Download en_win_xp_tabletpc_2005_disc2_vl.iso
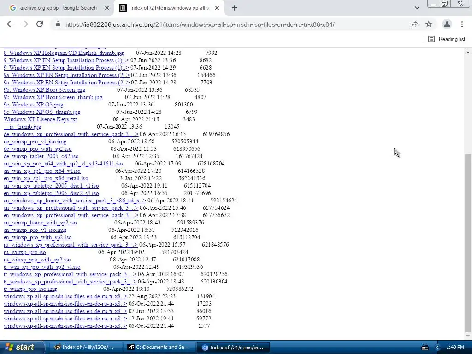Image resolution: width=472 pixels, height=354 pixels. 51,193
